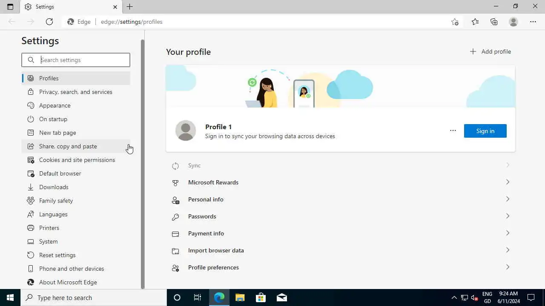Add this page to favorites star icon
Viewport: 545px width, 306px height.
(x=455, y=22)
